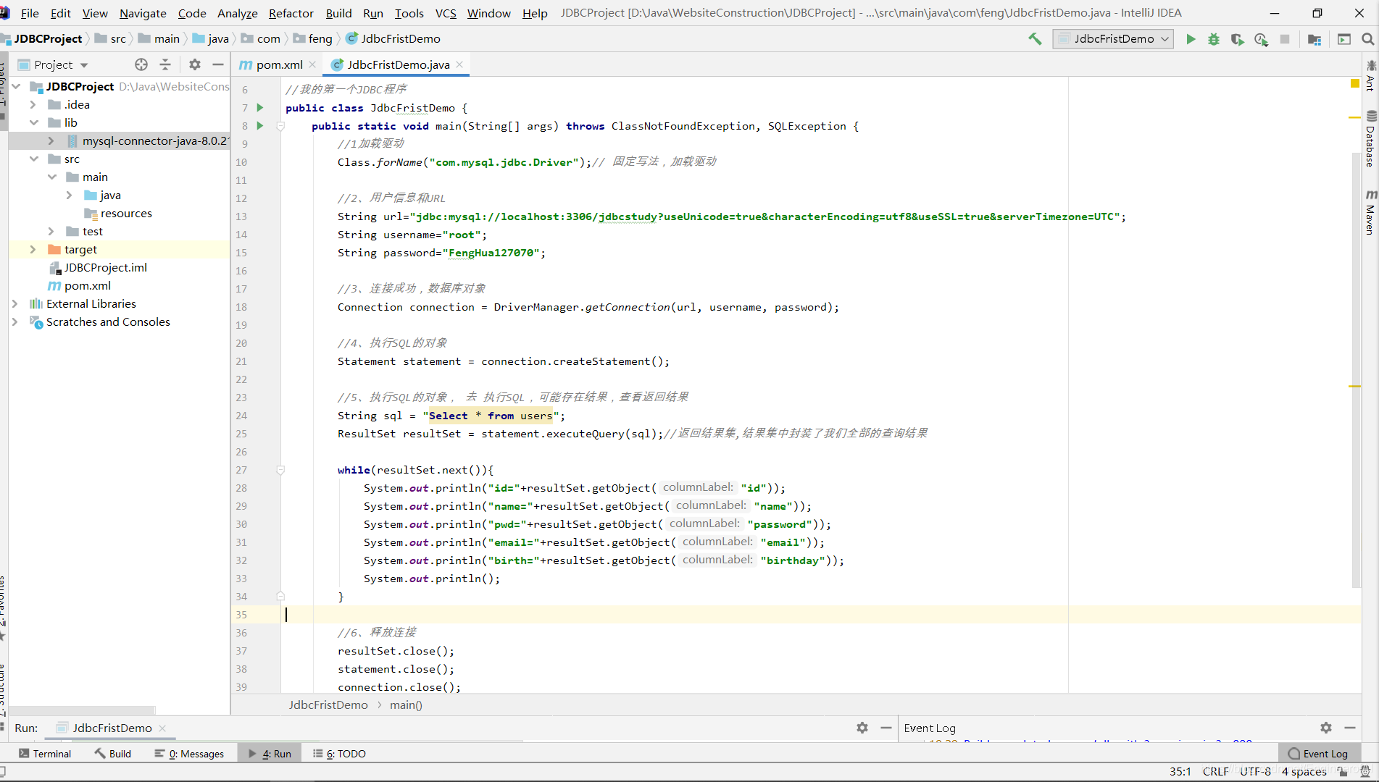Click Event Log button in status bar
This screenshot has width=1379, height=782.
click(x=1318, y=754)
